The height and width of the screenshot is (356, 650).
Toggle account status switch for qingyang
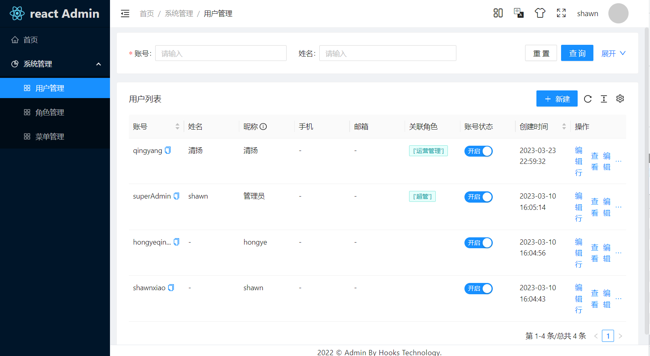pos(479,151)
